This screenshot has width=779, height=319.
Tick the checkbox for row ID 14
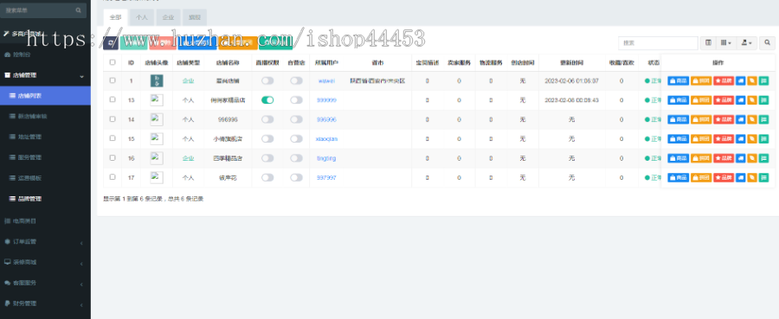click(113, 119)
